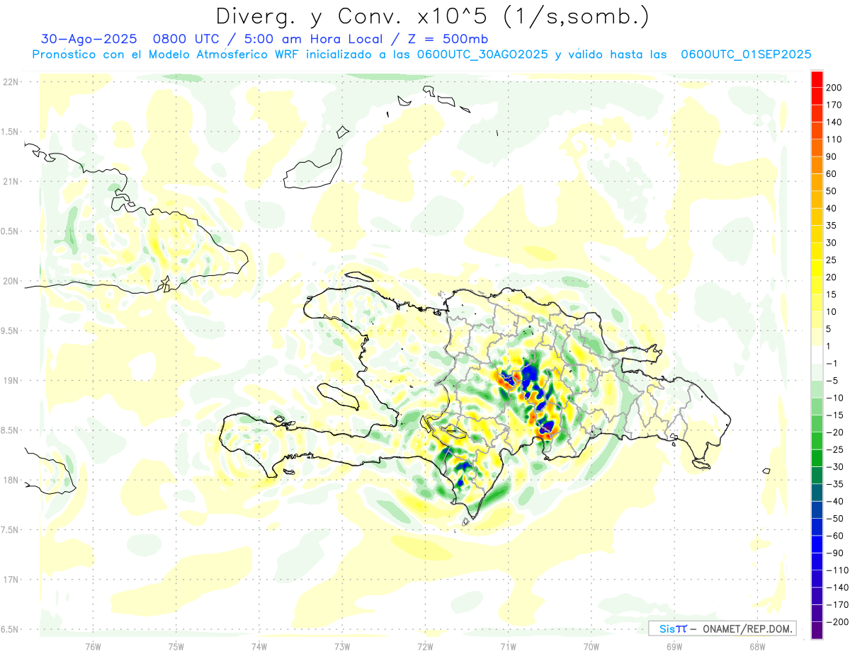Click the '76W' longitude label
The image size is (850, 656).
point(93,647)
